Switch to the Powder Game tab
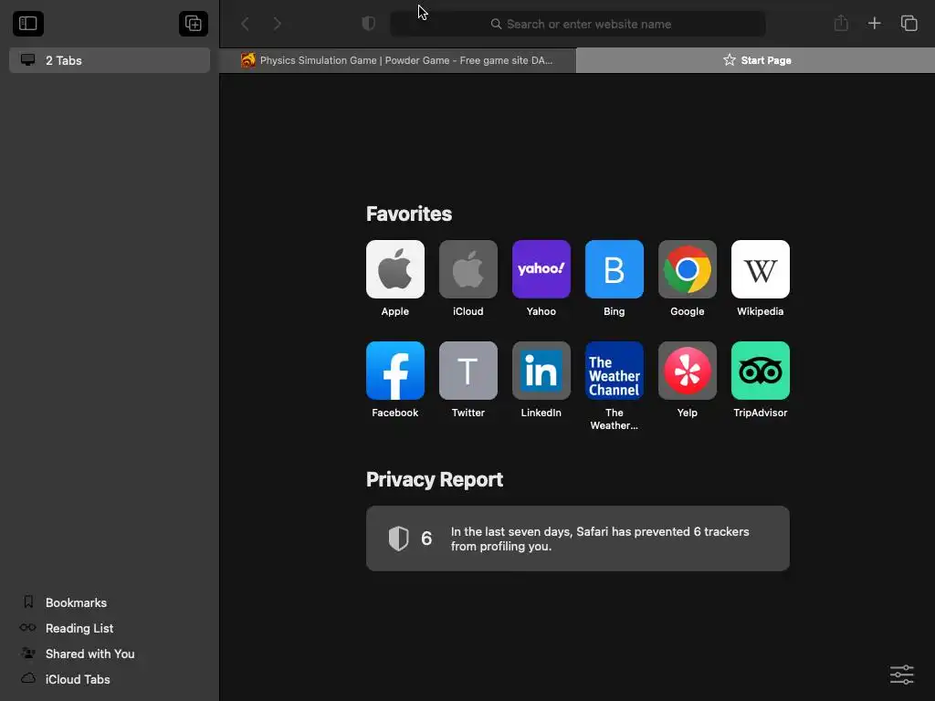Image resolution: width=935 pixels, height=701 pixels. click(398, 60)
